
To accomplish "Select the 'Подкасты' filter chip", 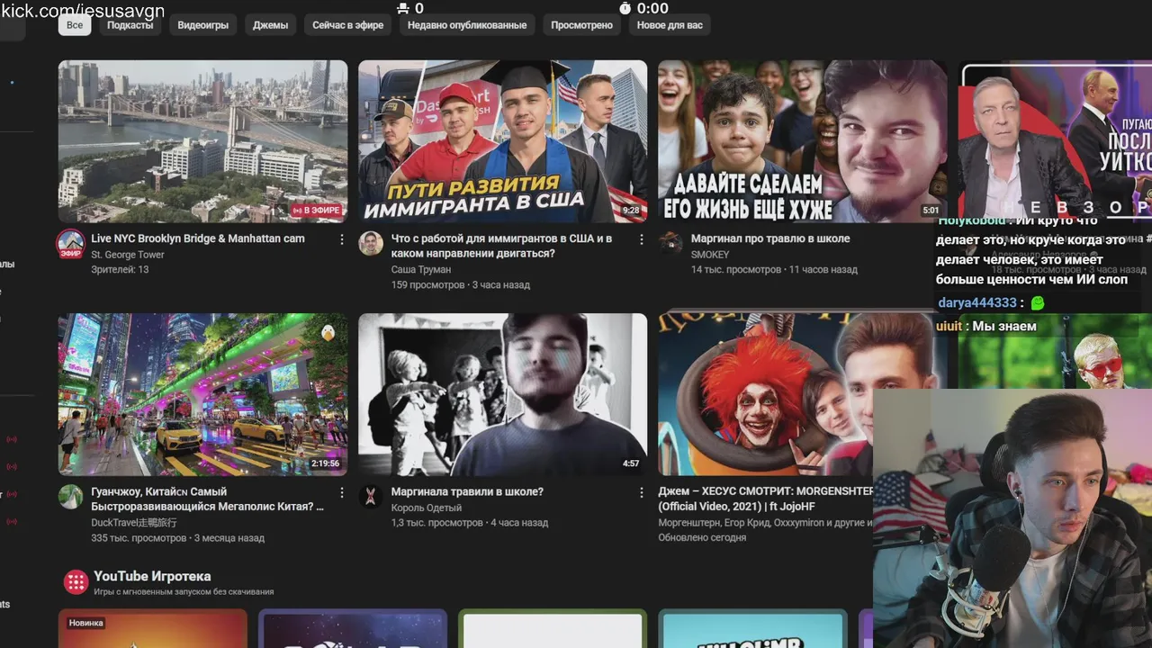I will pos(130,25).
